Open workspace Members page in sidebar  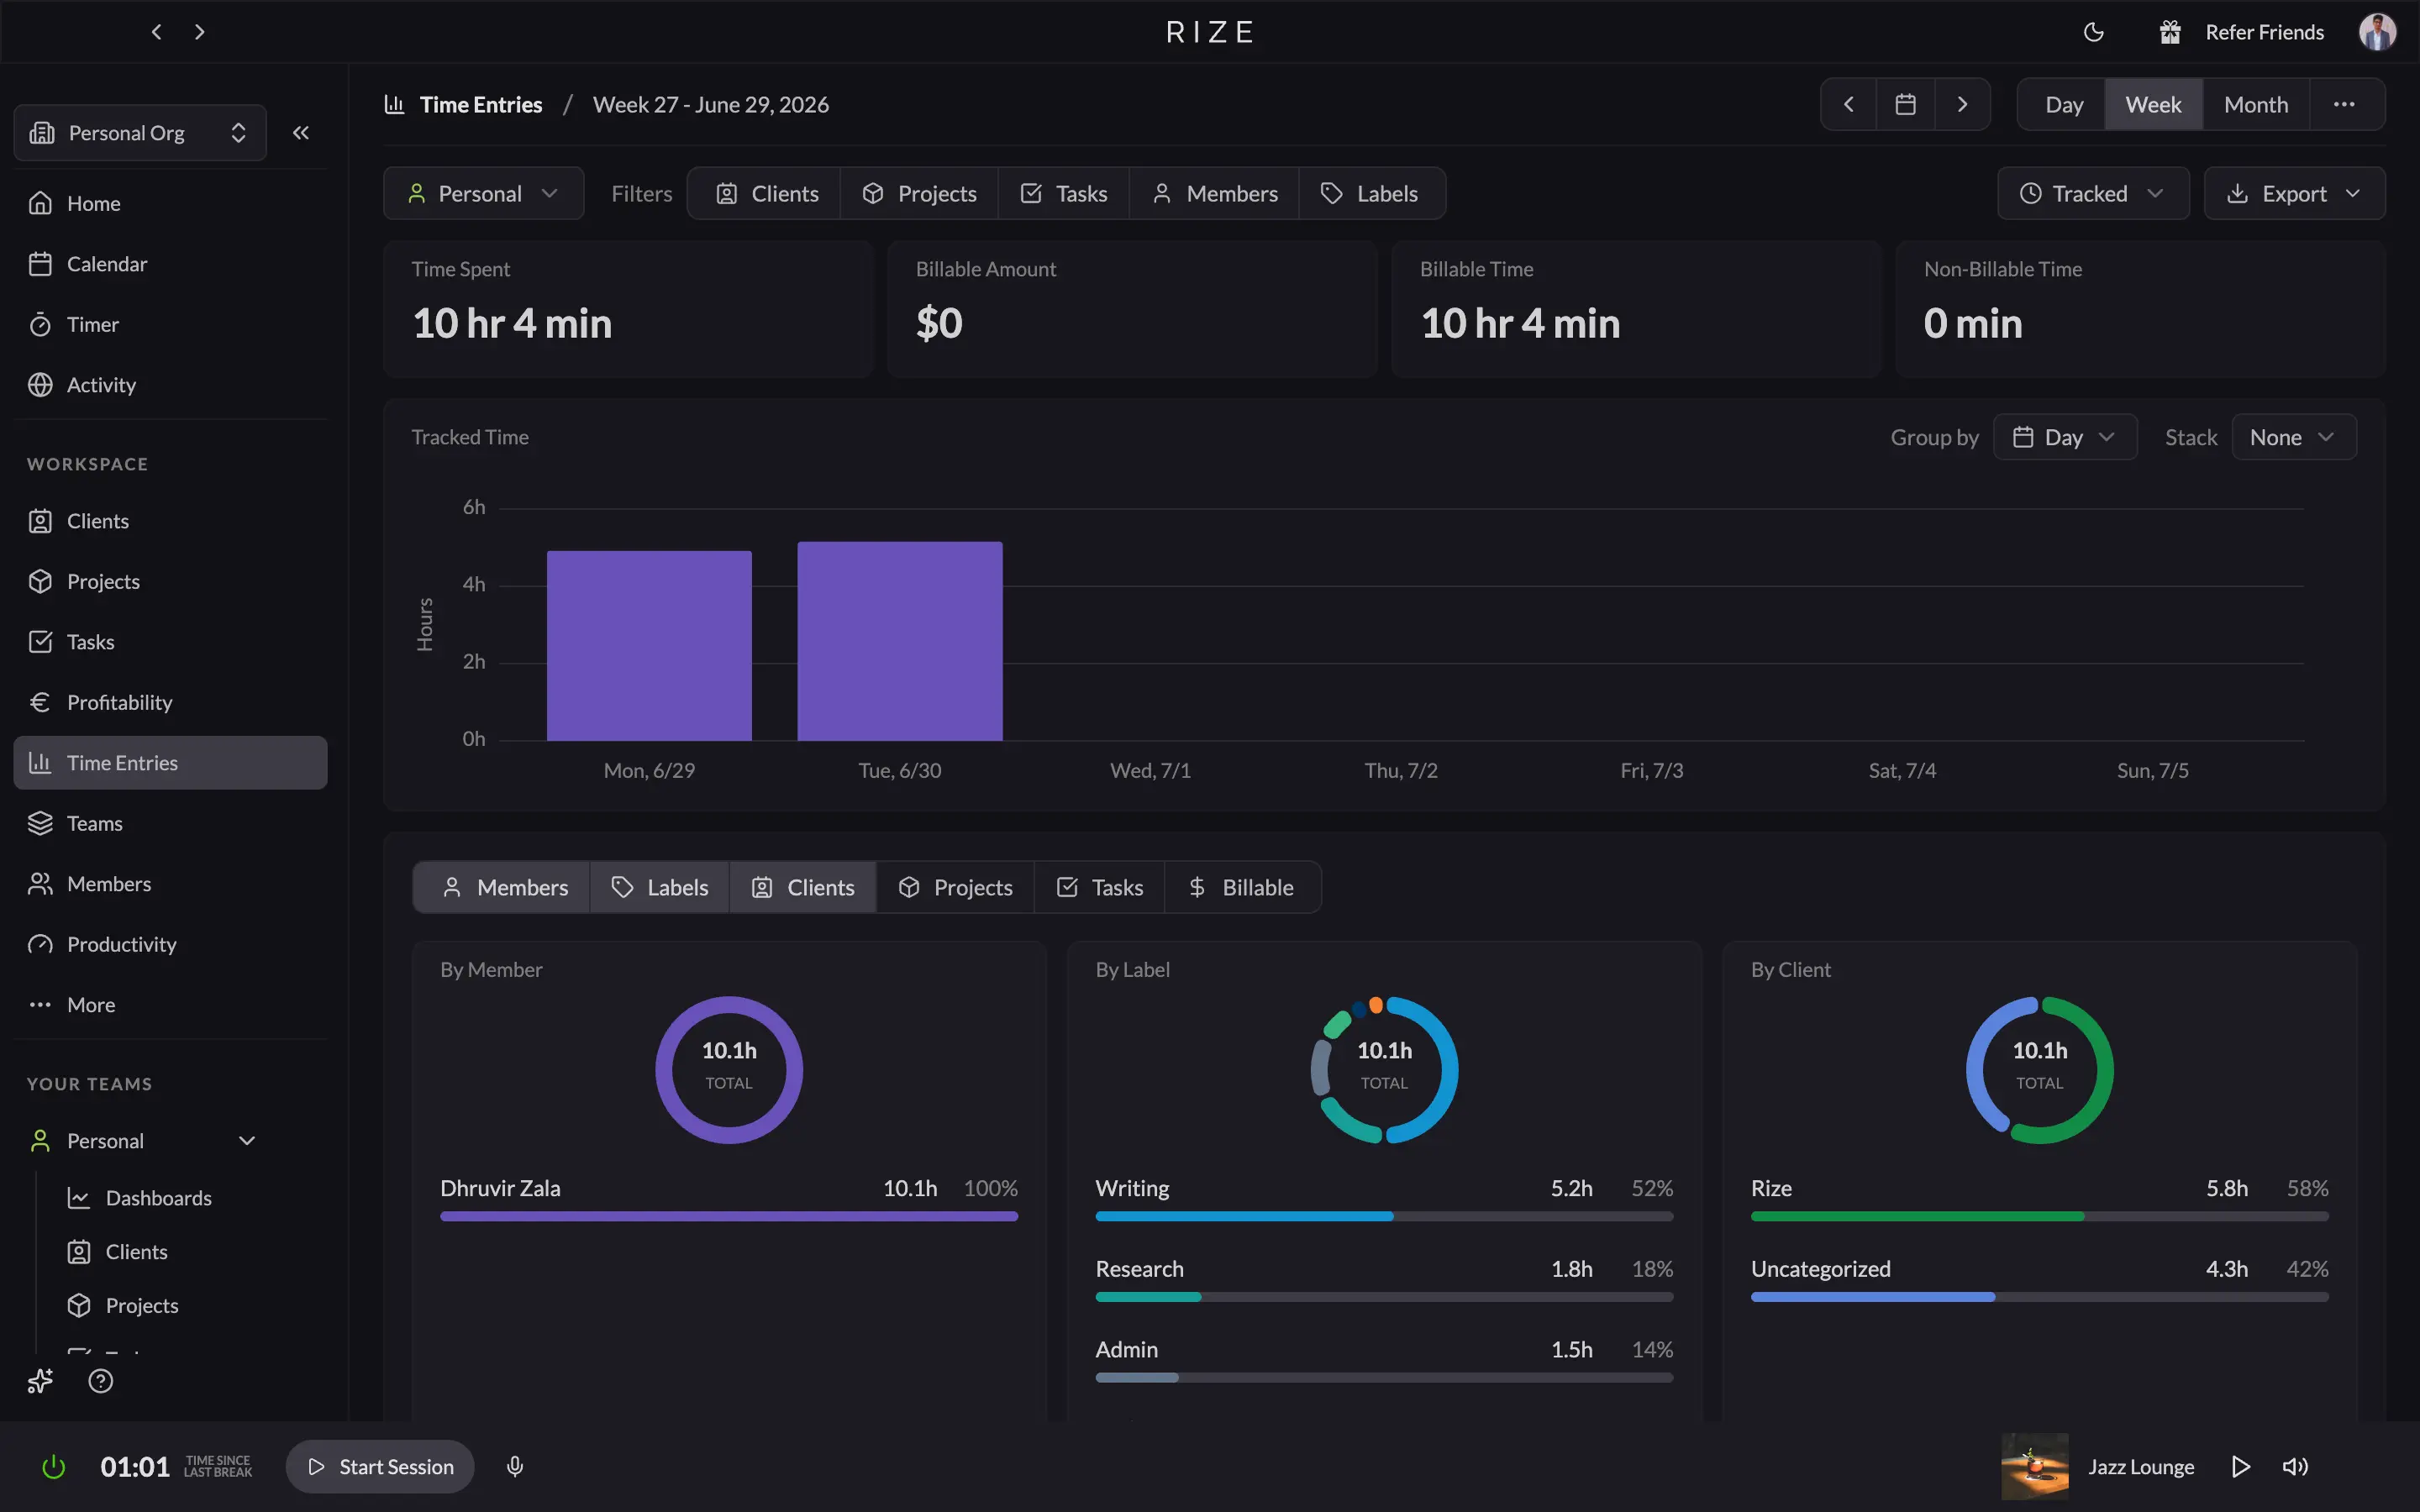click(x=170, y=884)
